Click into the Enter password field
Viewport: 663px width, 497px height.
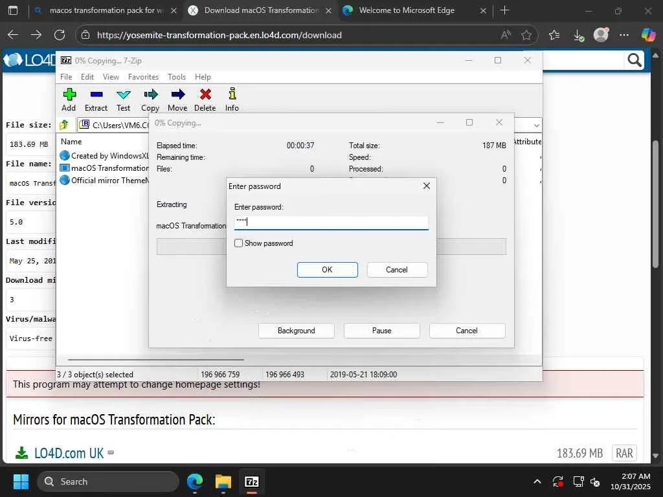click(x=331, y=223)
